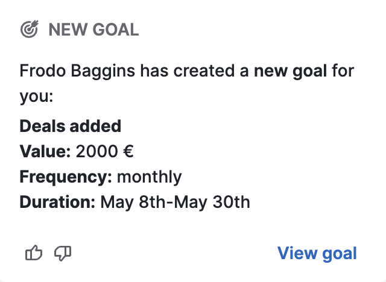Select the Deals added title
Image resolution: width=386 pixels, height=282 pixels.
click(x=70, y=126)
